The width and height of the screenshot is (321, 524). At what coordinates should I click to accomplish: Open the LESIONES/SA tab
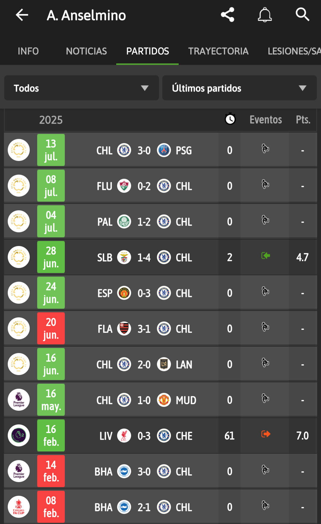tap(294, 51)
